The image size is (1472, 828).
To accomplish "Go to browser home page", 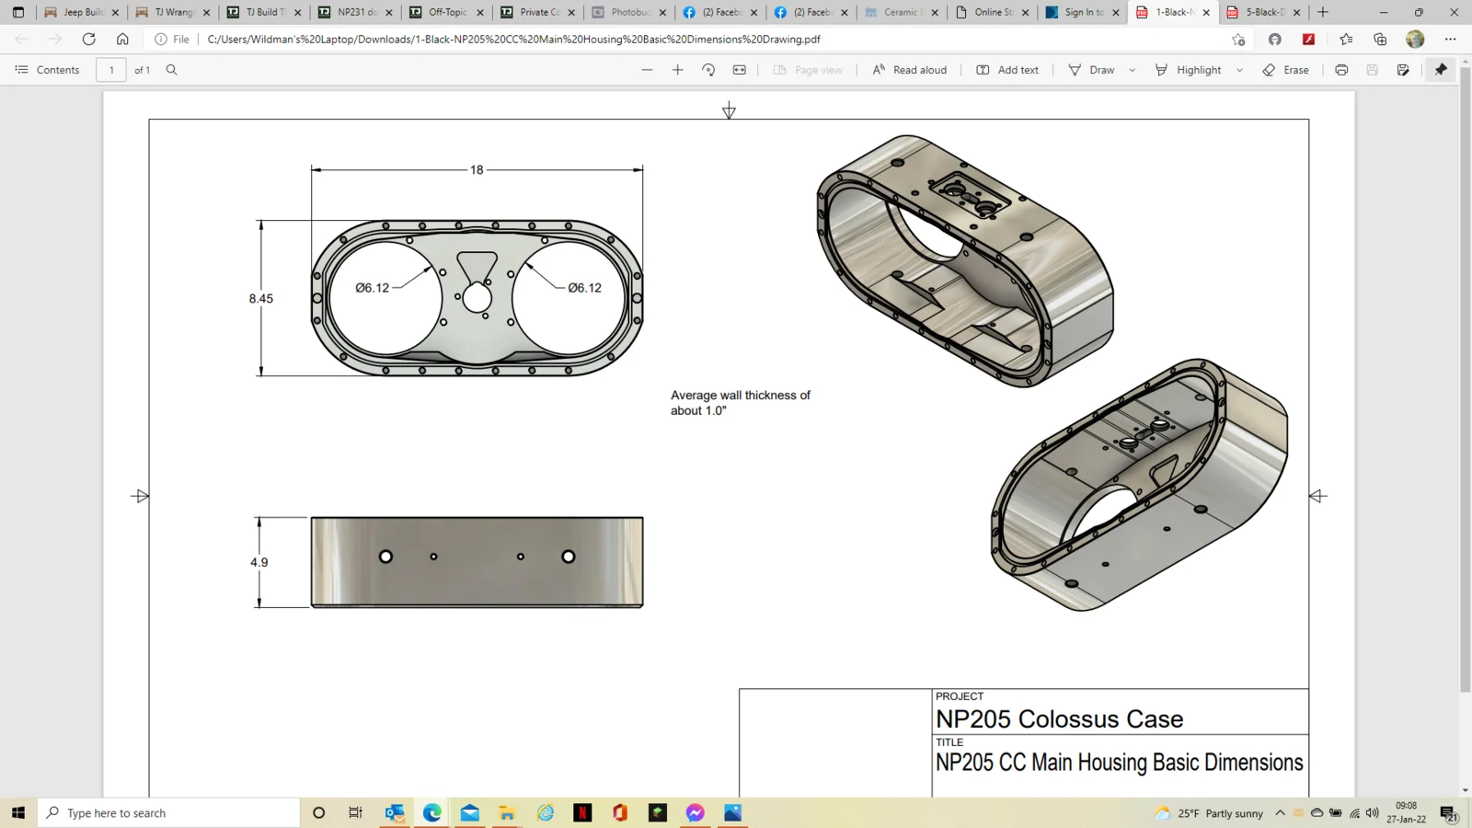I will [122, 39].
